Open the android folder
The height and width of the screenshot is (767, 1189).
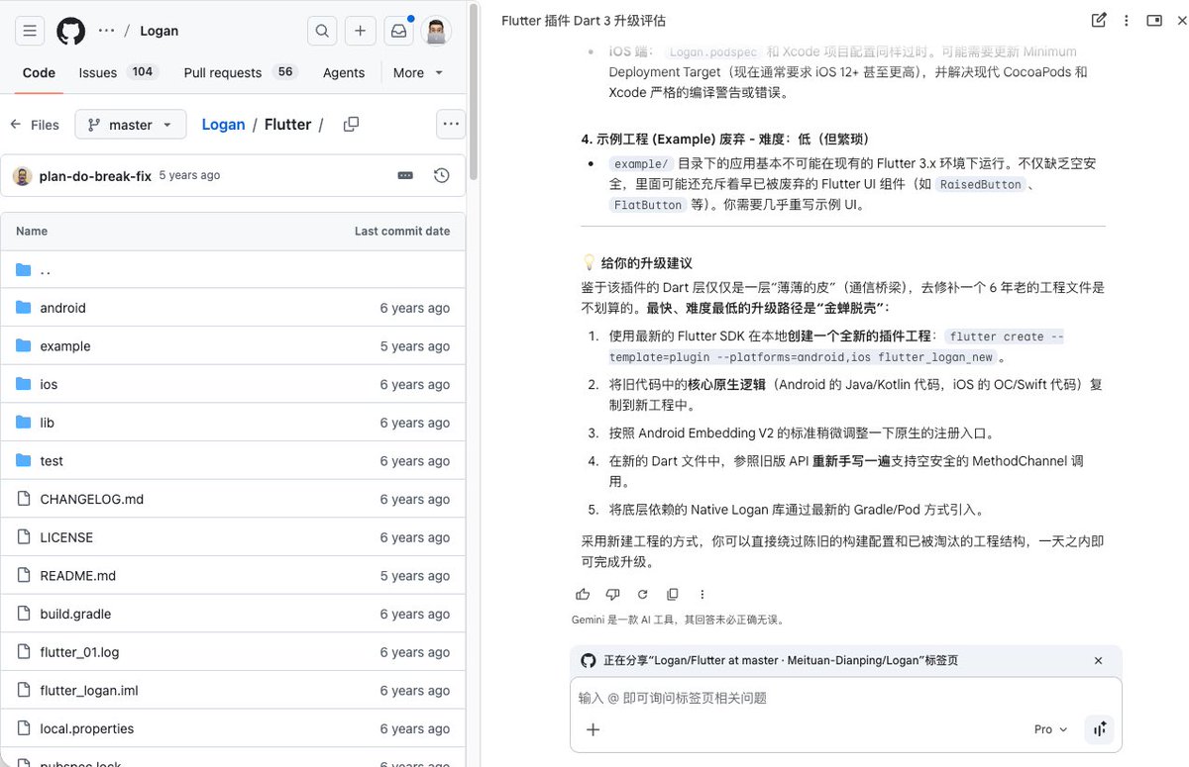coord(62,308)
